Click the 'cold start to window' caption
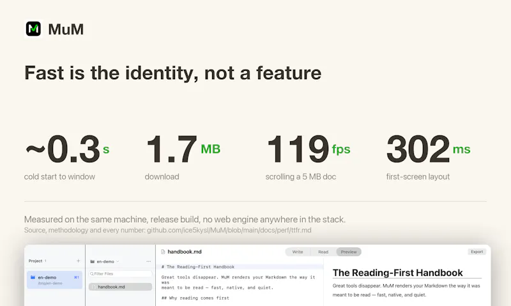 pos(59,176)
